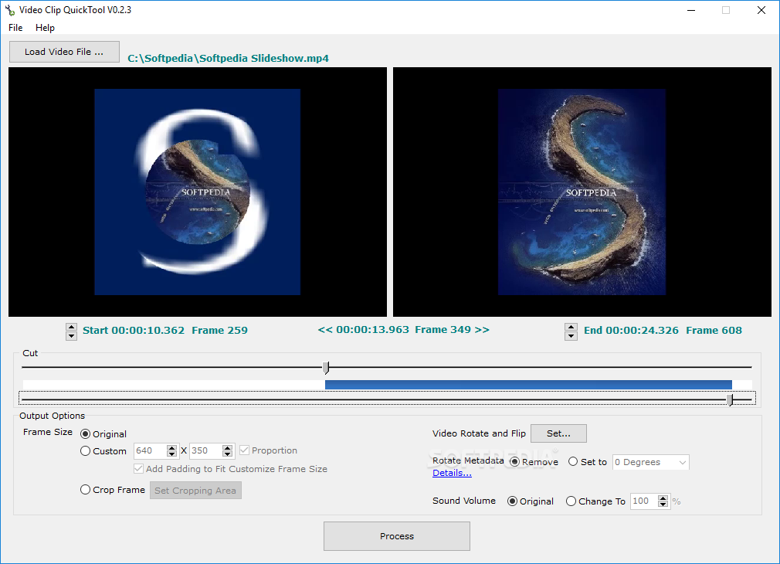Minimize the Video Clip QuickTool window
The image size is (780, 564).
click(691, 11)
